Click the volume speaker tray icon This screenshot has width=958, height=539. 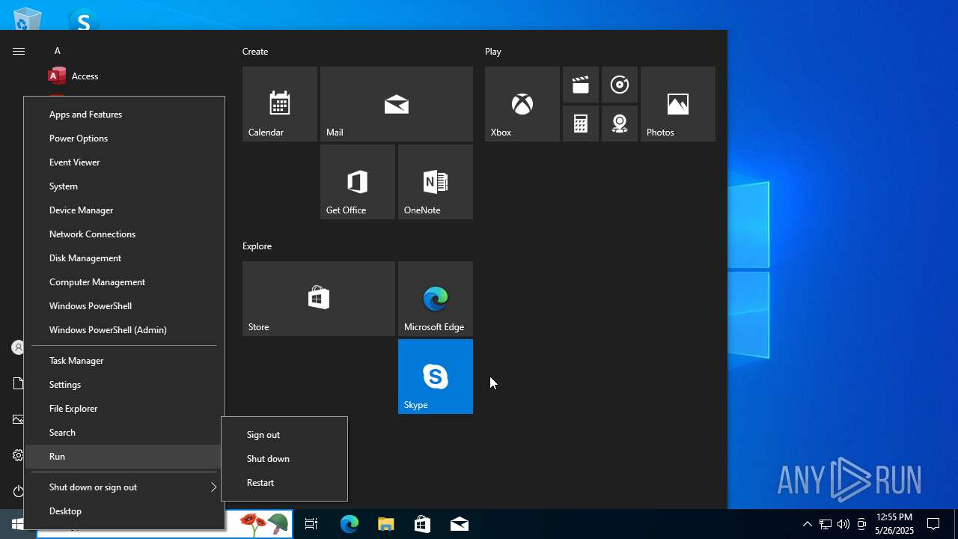click(x=843, y=524)
